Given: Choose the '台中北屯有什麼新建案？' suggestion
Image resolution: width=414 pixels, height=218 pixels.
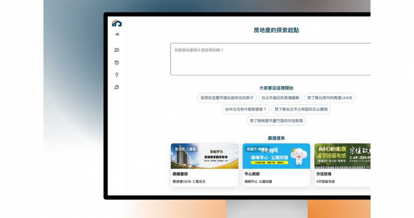Looking at the screenshot, I should click(246, 109).
